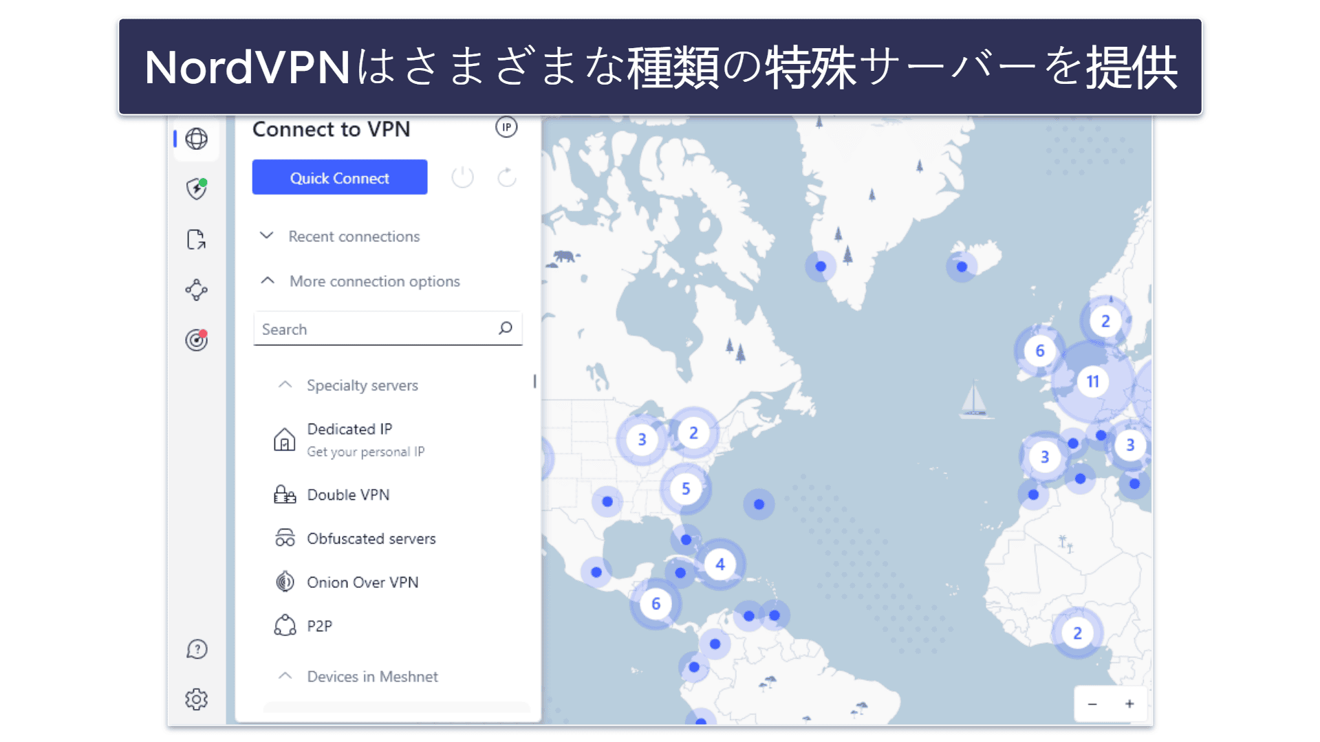Open the Dark Web Monitor target icon
The image size is (1320, 742).
tap(197, 340)
